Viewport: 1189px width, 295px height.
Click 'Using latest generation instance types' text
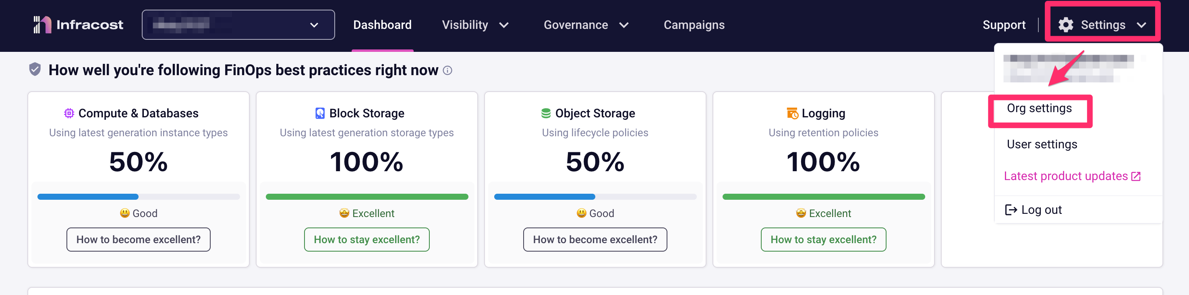[139, 133]
